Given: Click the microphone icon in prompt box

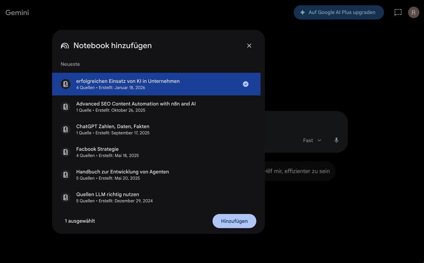Looking at the screenshot, I should tap(336, 140).
